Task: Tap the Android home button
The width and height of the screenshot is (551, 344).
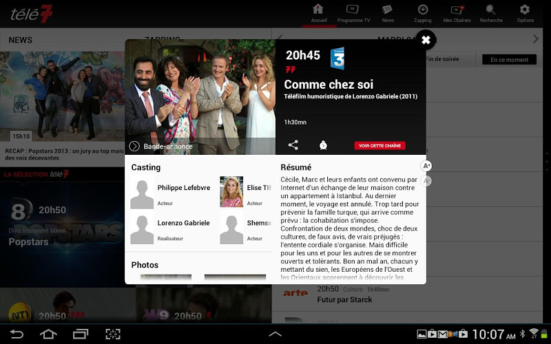Action: (x=48, y=334)
